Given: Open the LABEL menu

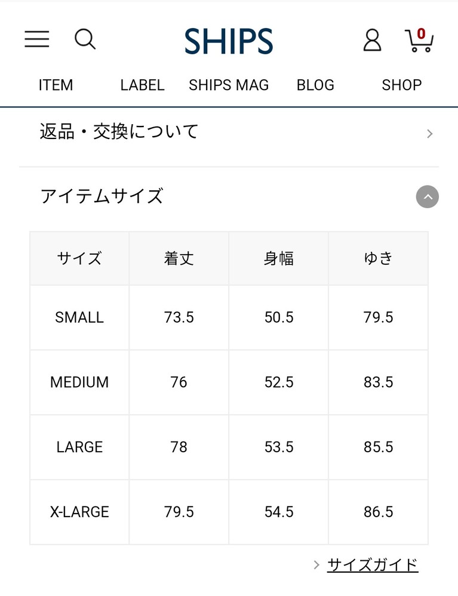Looking at the screenshot, I should click(142, 85).
